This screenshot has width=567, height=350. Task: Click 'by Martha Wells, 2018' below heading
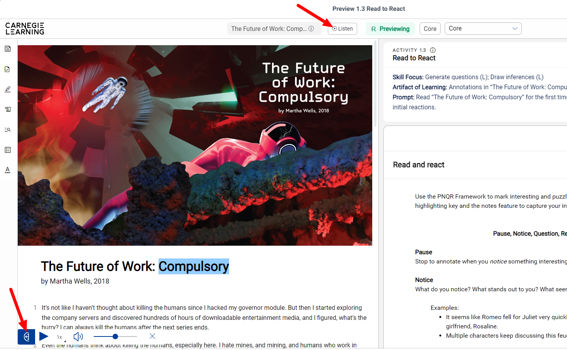click(x=75, y=281)
